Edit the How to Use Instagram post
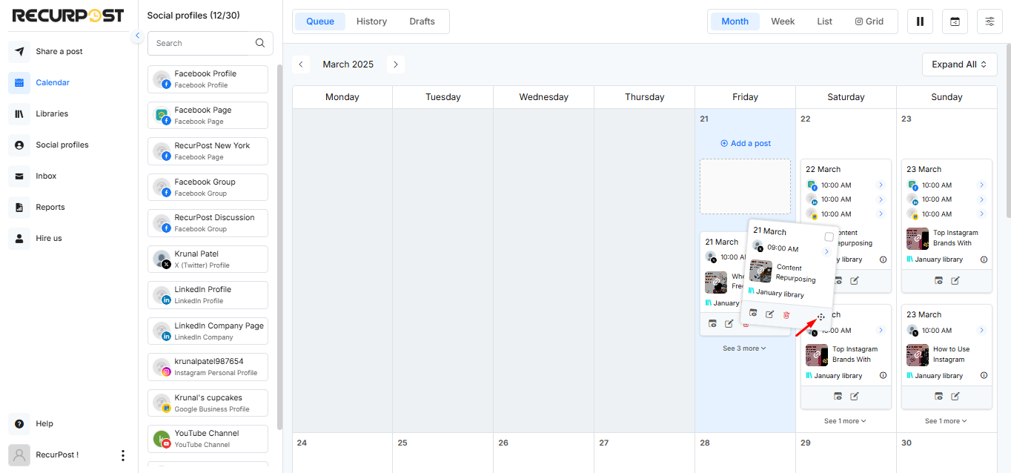Viewport: 1011px width, 473px height. (955, 397)
